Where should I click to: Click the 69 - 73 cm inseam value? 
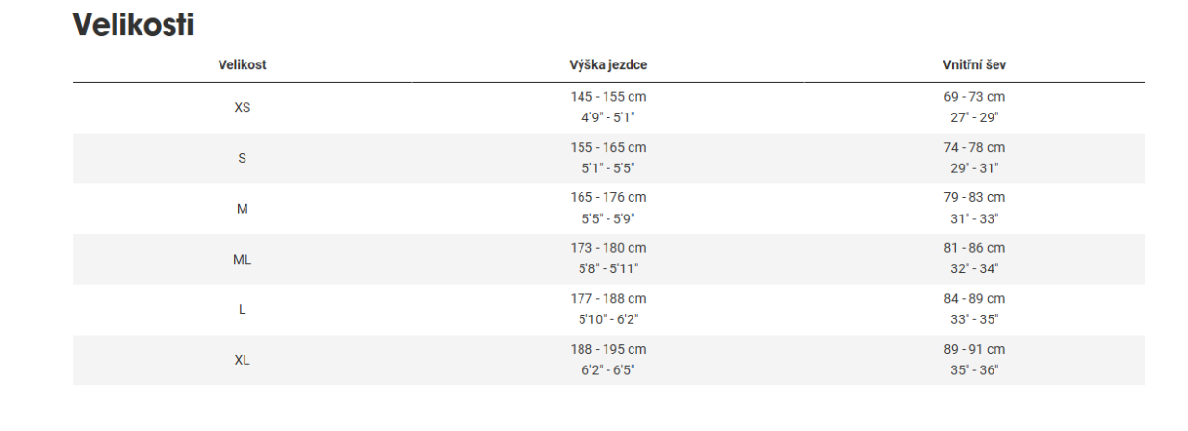point(974,97)
